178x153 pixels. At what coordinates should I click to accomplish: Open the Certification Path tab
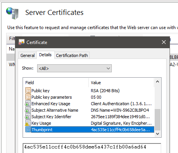click(x=72, y=55)
